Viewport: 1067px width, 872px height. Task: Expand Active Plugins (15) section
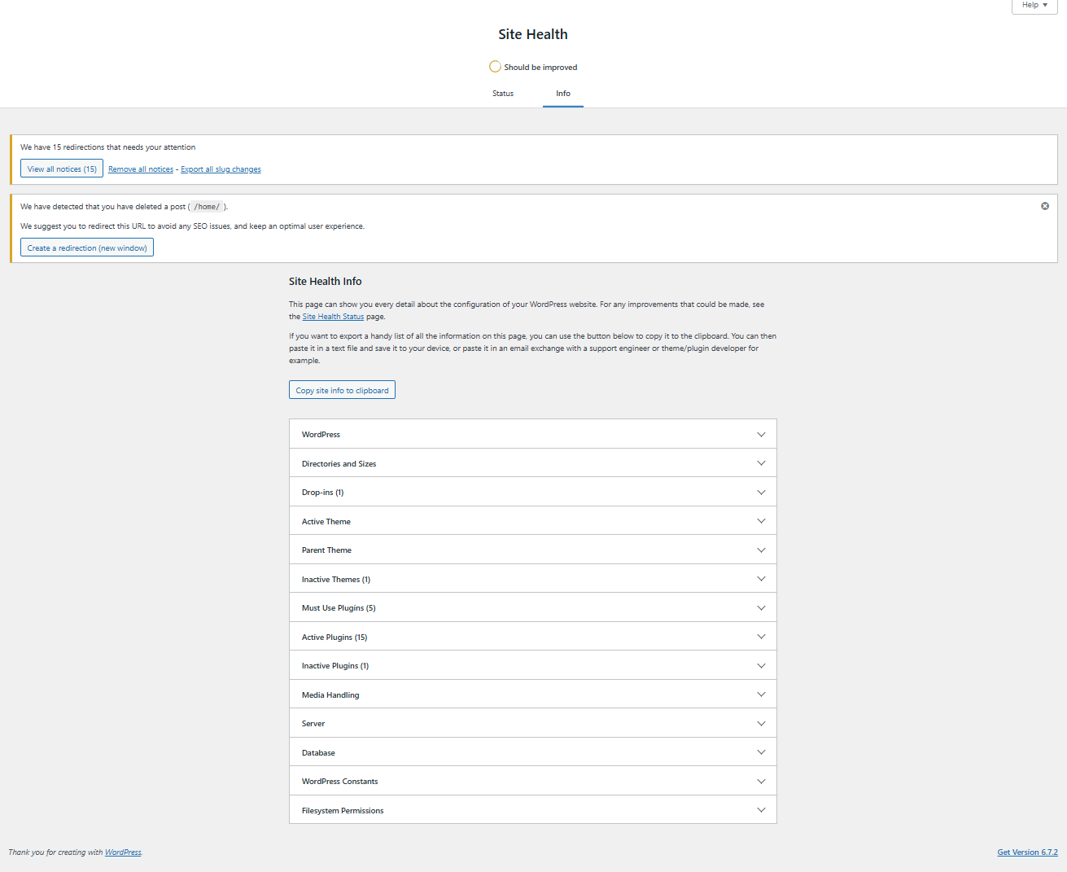point(533,637)
